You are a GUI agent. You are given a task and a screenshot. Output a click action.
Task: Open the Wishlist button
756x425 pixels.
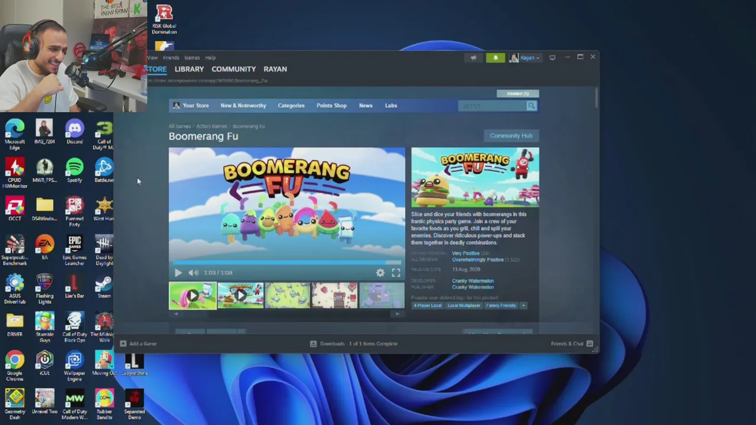tap(517, 93)
